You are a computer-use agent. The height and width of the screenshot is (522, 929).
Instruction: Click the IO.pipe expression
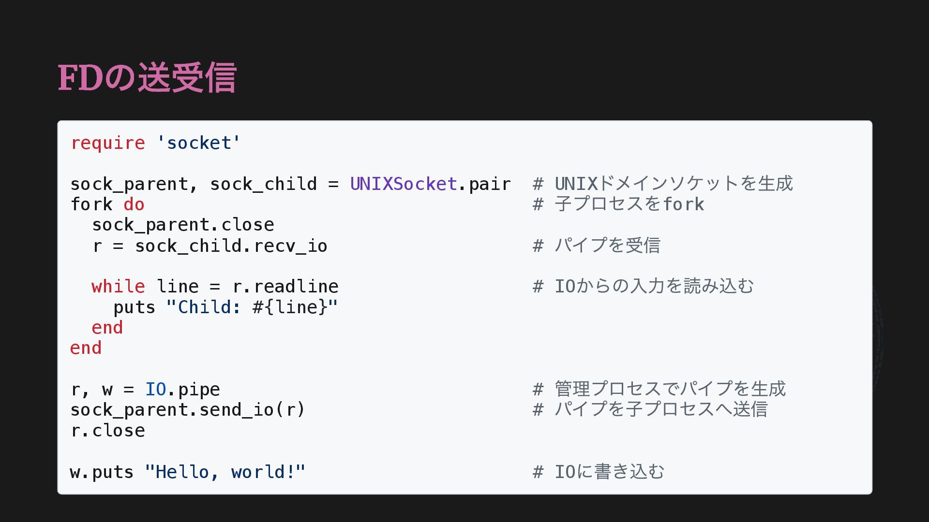pos(183,389)
